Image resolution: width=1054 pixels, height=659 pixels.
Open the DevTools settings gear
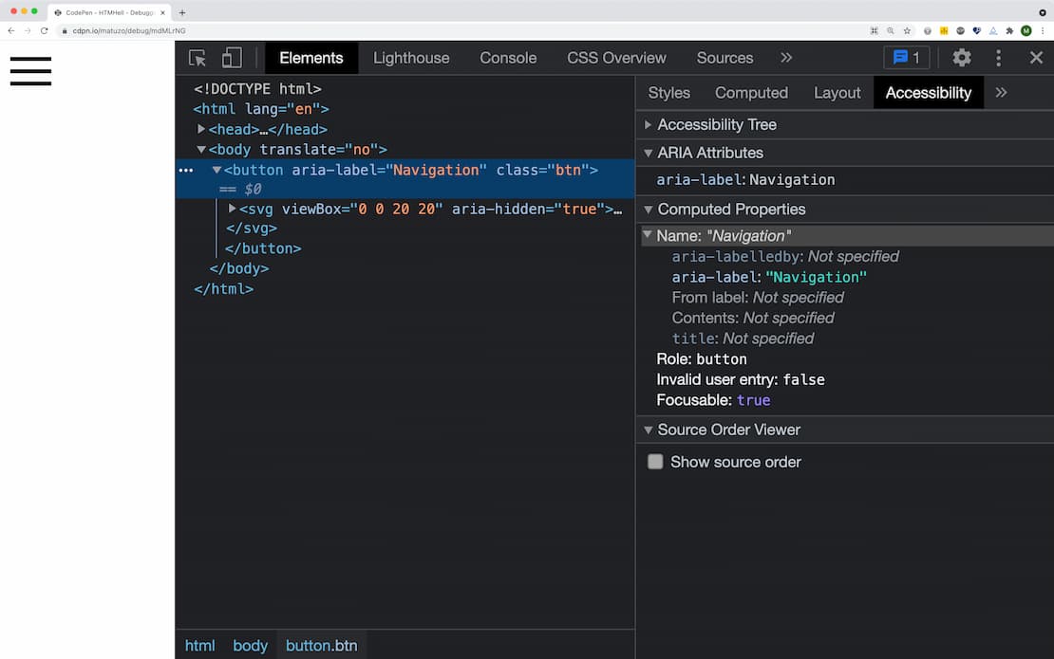[962, 58]
